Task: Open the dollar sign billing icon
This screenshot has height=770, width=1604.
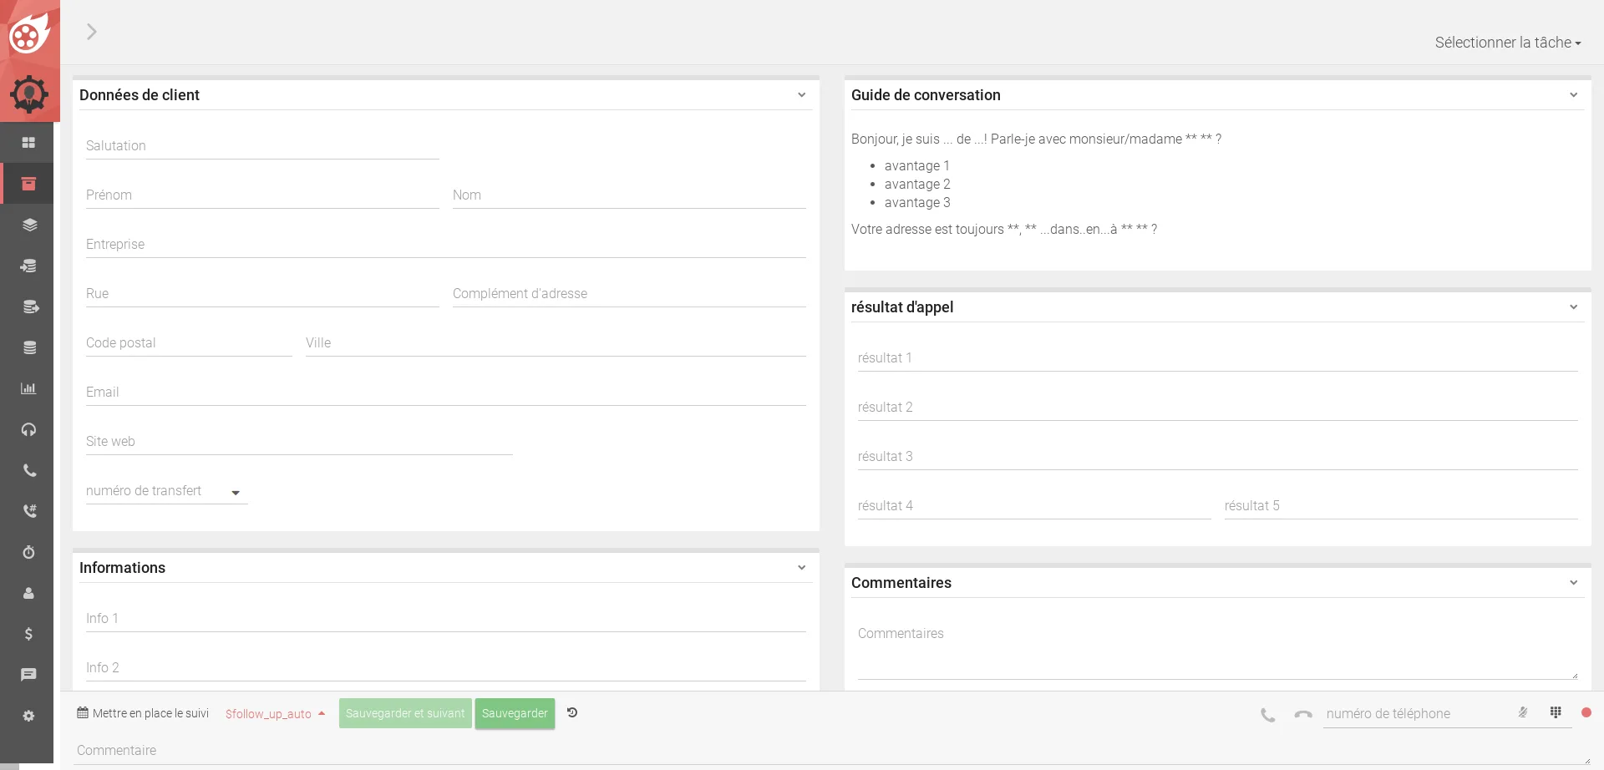Action: [x=28, y=634]
